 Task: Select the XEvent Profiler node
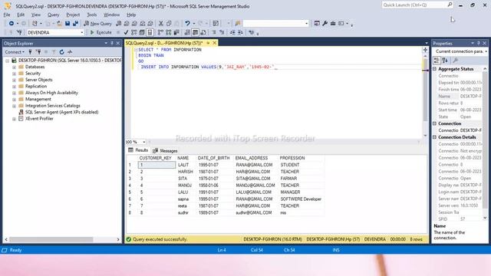click(39, 119)
